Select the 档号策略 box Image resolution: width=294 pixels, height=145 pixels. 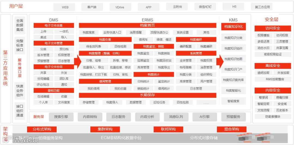pyautogui.click(x=186, y=67)
